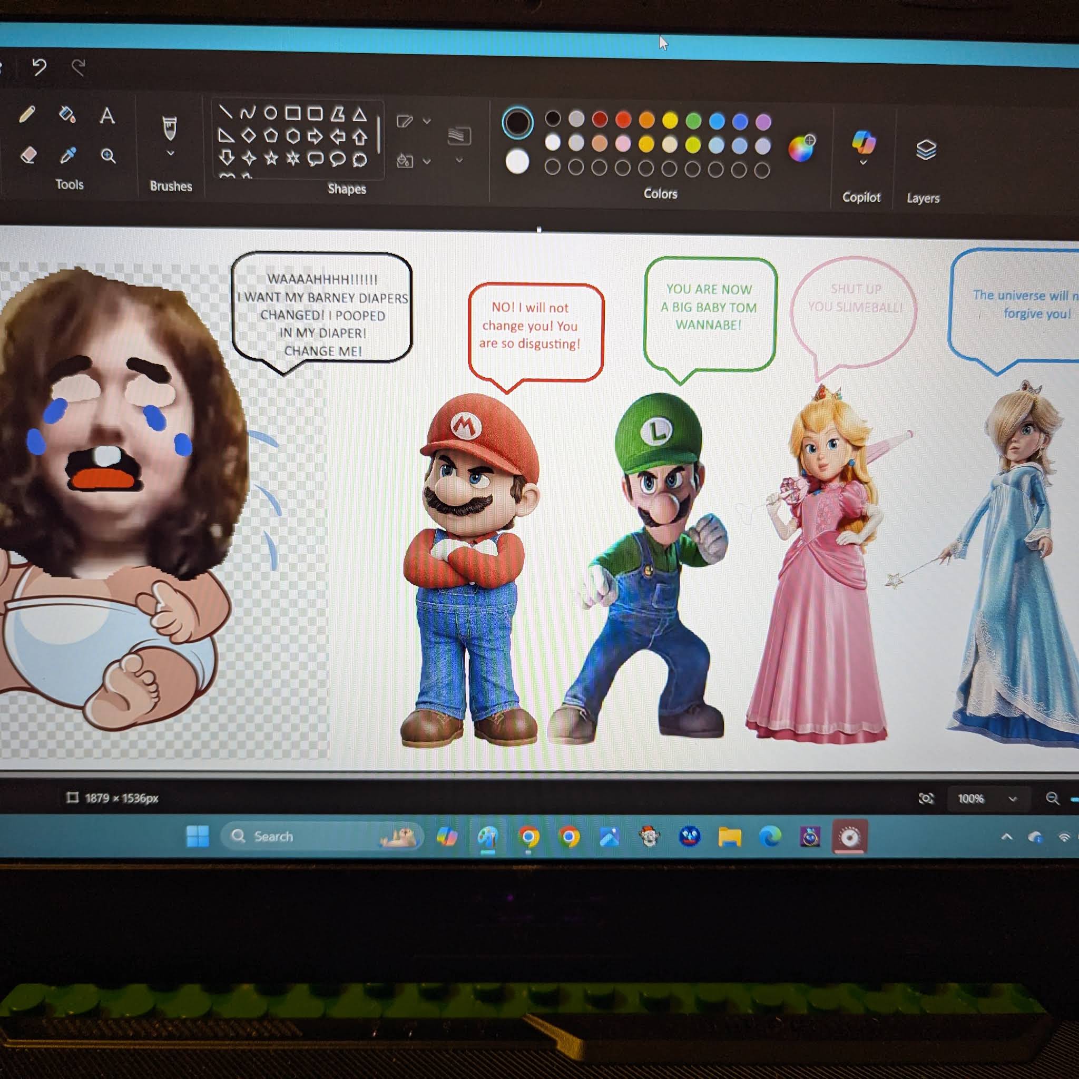This screenshot has height=1079, width=1079.
Task: Expand the Brushes dropdown chevron
Action: coord(170,153)
